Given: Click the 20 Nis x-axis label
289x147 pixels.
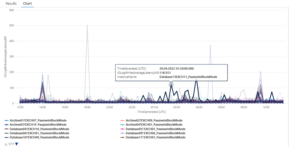Looking at the screenshot, I should (x=155, y=107).
